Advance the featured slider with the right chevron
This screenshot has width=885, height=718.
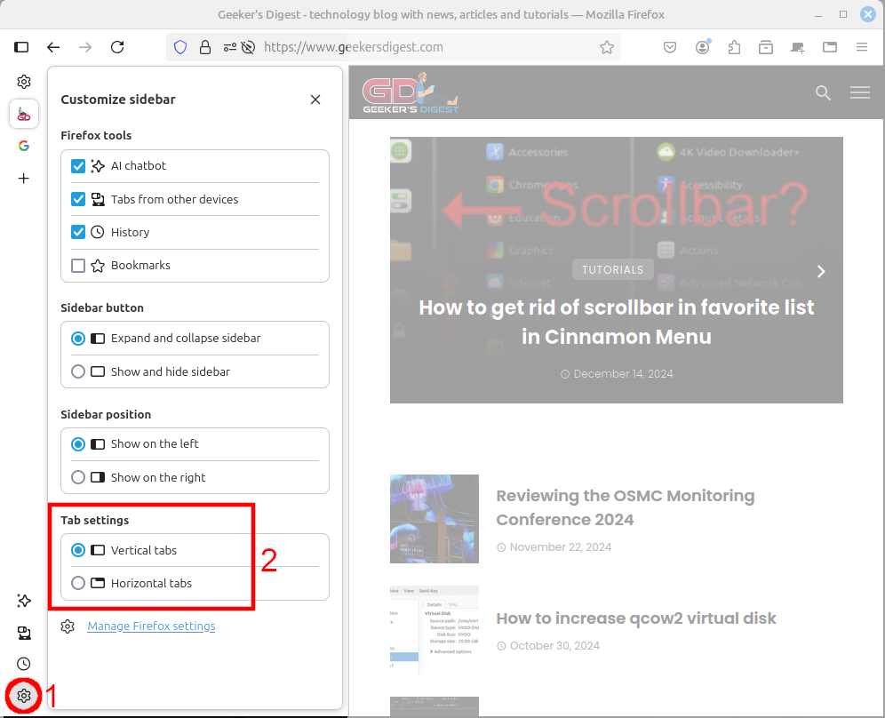pos(821,271)
